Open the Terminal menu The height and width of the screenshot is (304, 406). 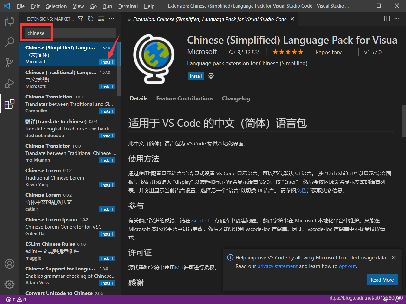point(128,6)
